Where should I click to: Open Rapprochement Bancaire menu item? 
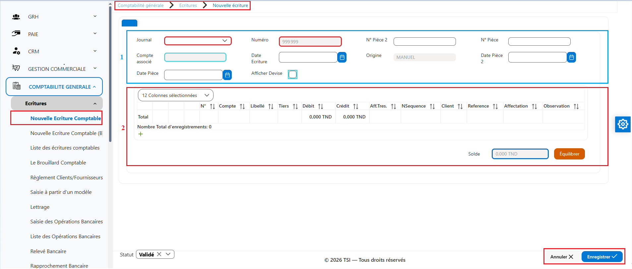(x=59, y=266)
